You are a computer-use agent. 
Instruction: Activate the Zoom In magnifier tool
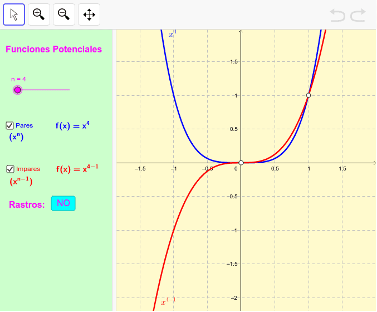coord(39,14)
